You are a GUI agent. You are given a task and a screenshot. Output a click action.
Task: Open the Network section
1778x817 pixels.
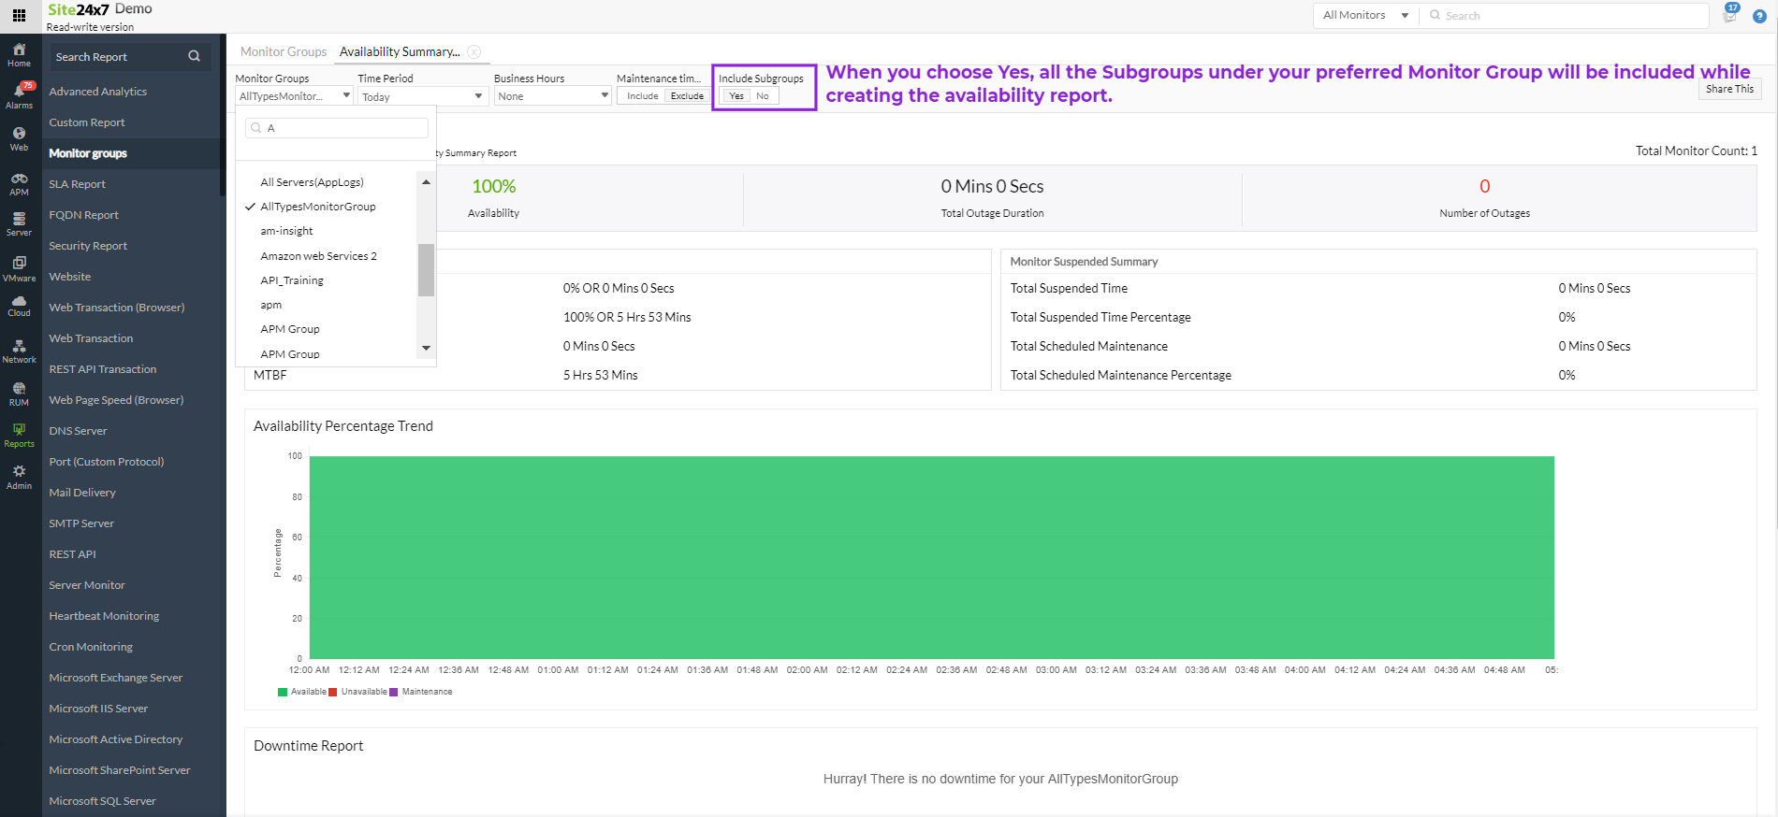[x=19, y=351]
